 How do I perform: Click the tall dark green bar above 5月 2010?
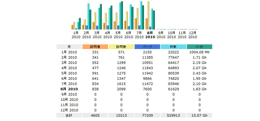pos(122,16)
